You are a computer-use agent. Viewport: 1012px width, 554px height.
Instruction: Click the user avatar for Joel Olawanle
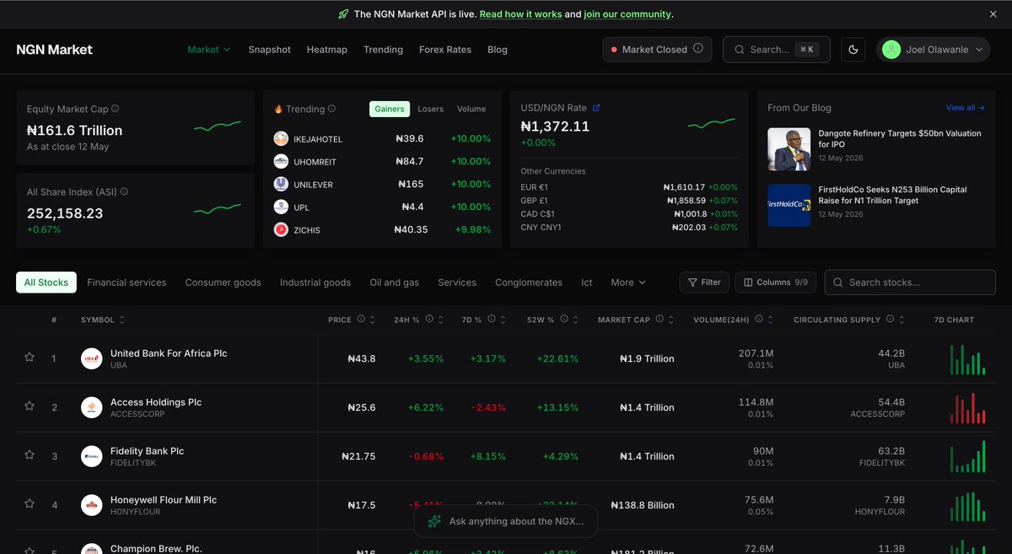(891, 50)
